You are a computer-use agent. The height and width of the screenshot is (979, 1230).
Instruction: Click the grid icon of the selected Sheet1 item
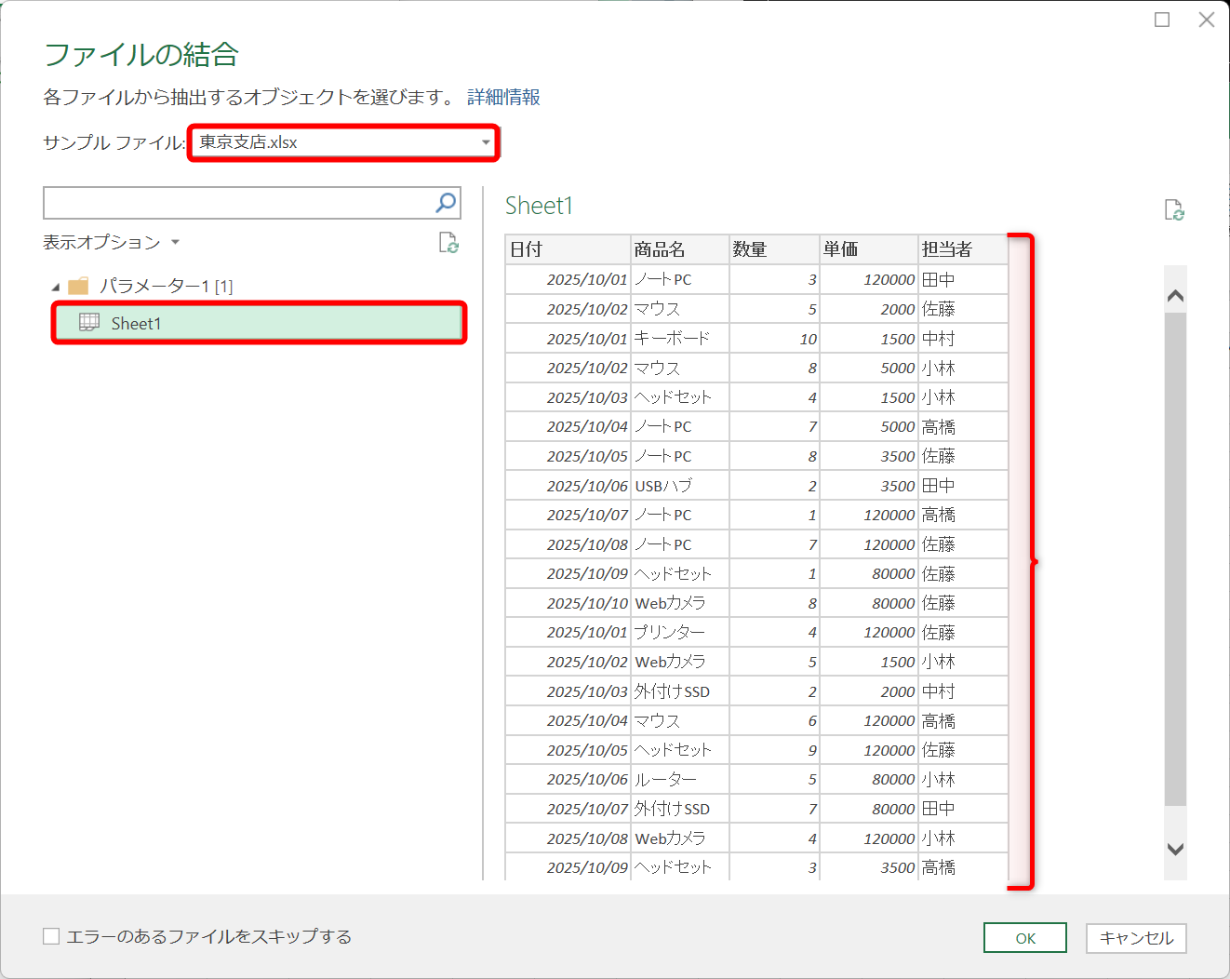tap(87, 323)
